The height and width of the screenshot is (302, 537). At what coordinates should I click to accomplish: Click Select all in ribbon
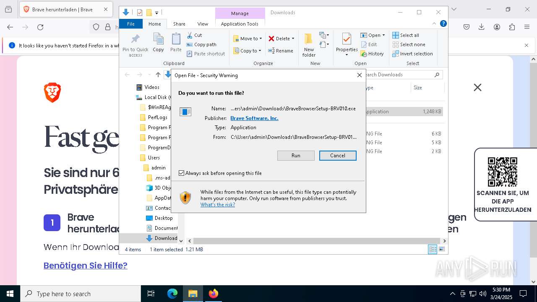[x=406, y=35]
